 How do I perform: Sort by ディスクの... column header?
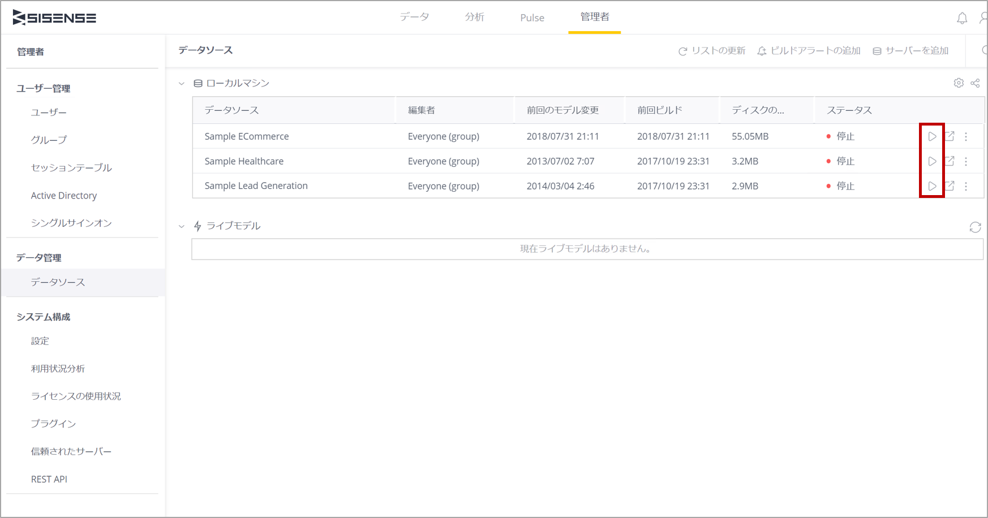click(x=758, y=110)
